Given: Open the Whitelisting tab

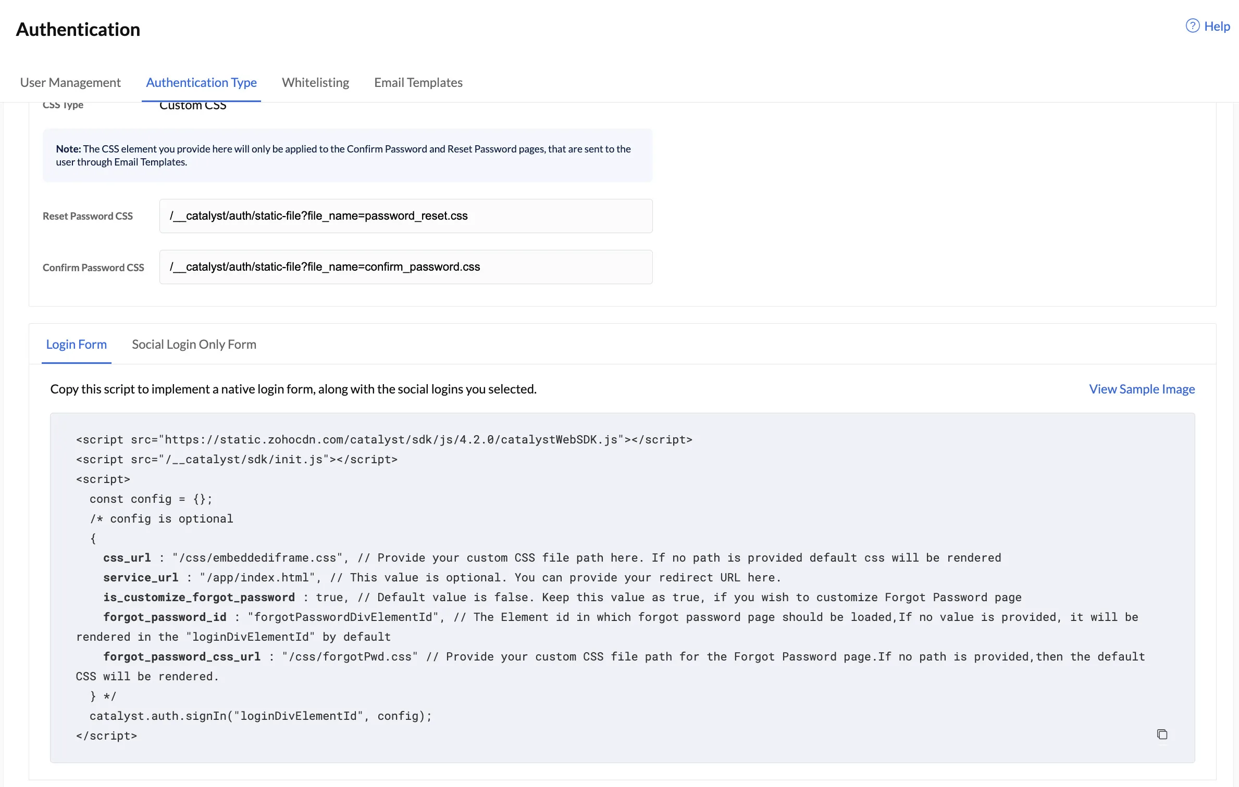Looking at the screenshot, I should [315, 82].
